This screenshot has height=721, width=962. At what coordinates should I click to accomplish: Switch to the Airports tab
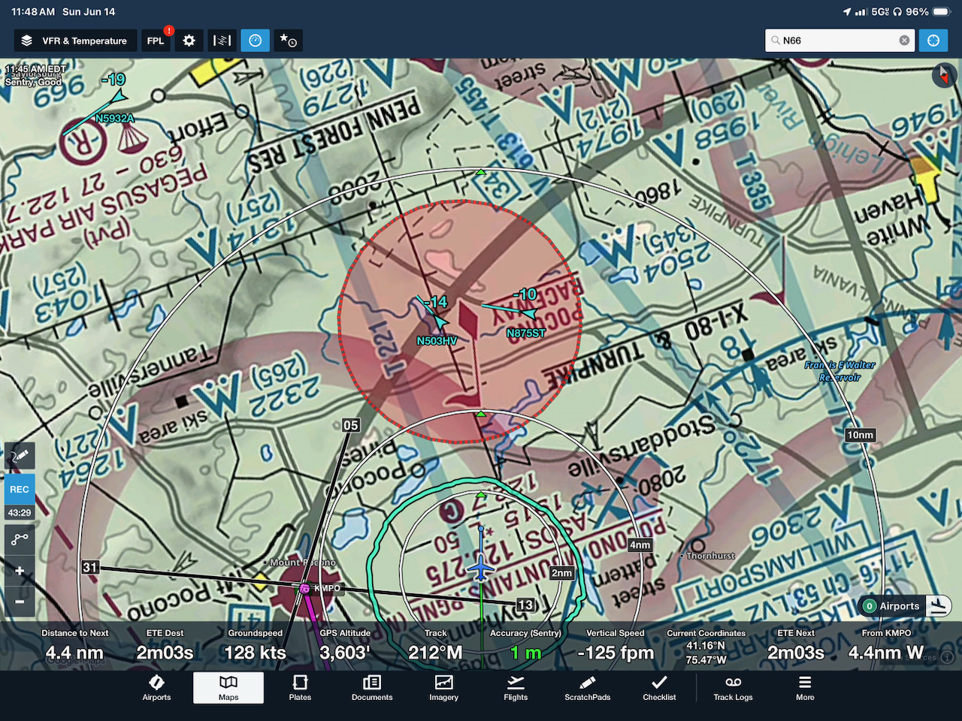156,688
